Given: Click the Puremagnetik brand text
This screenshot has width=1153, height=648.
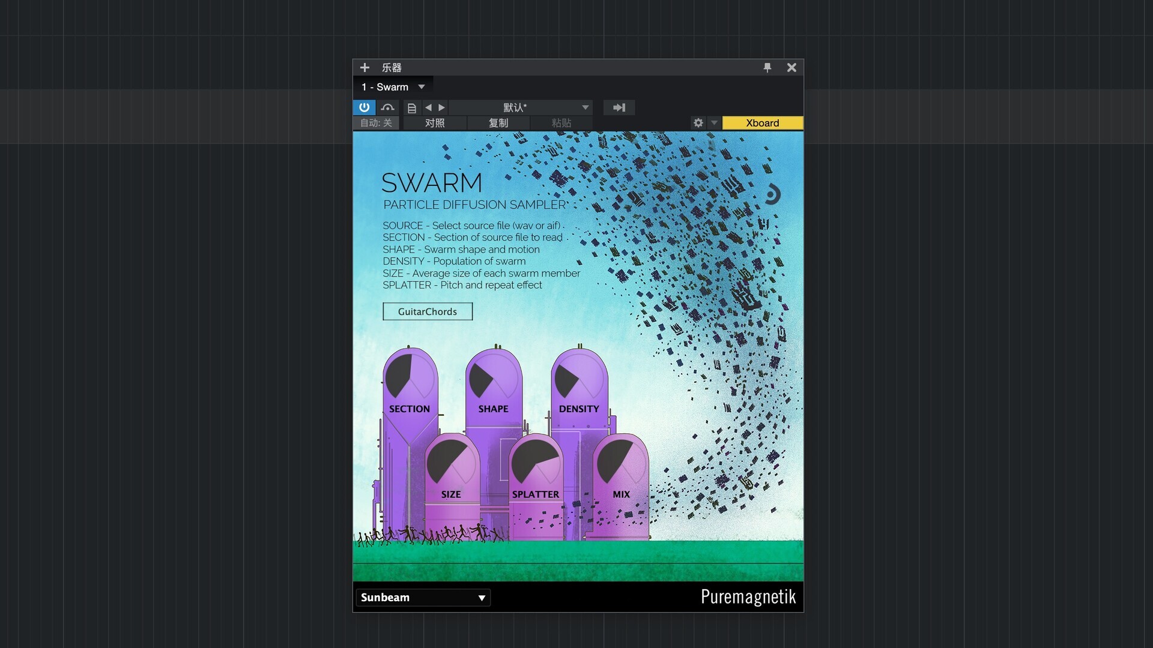Looking at the screenshot, I should tap(748, 597).
